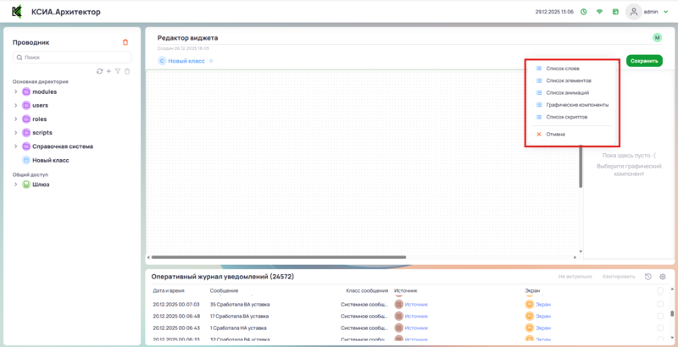Open the Источник link in first row
The height and width of the screenshot is (347, 678).
coord(416,304)
